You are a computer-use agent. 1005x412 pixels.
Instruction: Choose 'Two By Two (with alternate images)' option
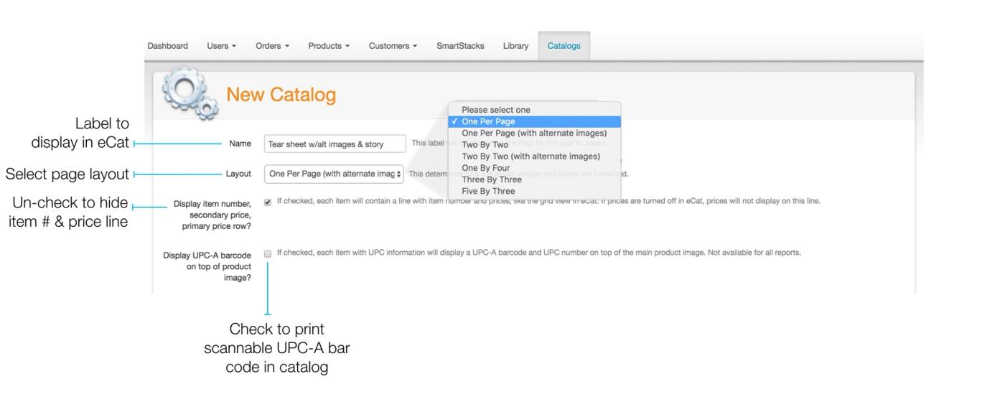coord(534,156)
